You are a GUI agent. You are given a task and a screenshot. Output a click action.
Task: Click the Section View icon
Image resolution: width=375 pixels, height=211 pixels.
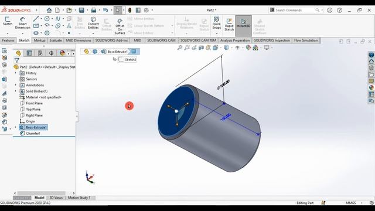click(201, 47)
